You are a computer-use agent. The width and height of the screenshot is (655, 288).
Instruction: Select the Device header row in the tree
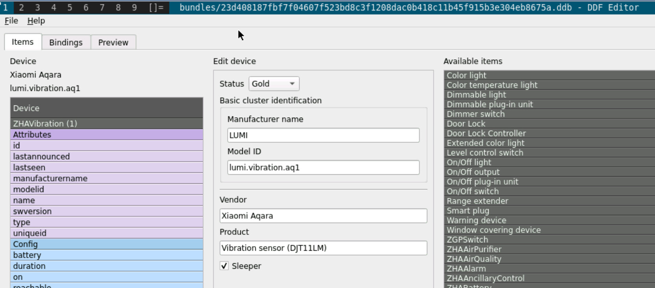point(107,108)
